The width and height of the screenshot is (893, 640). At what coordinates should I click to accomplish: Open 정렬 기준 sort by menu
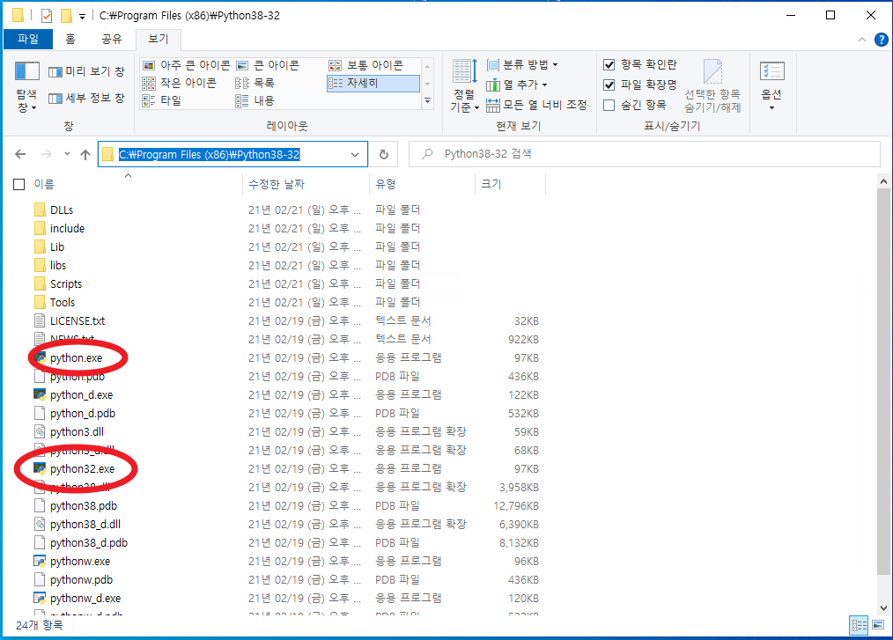tap(465, 86)
